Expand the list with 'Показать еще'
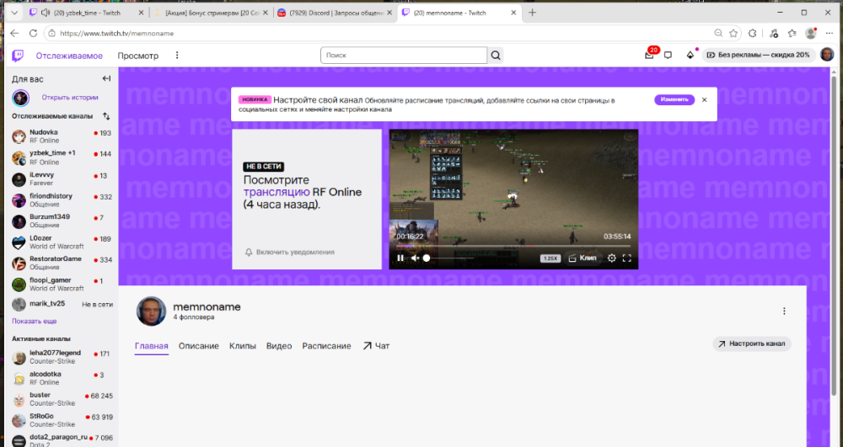The image size is (843, 447). click(35, 322)
